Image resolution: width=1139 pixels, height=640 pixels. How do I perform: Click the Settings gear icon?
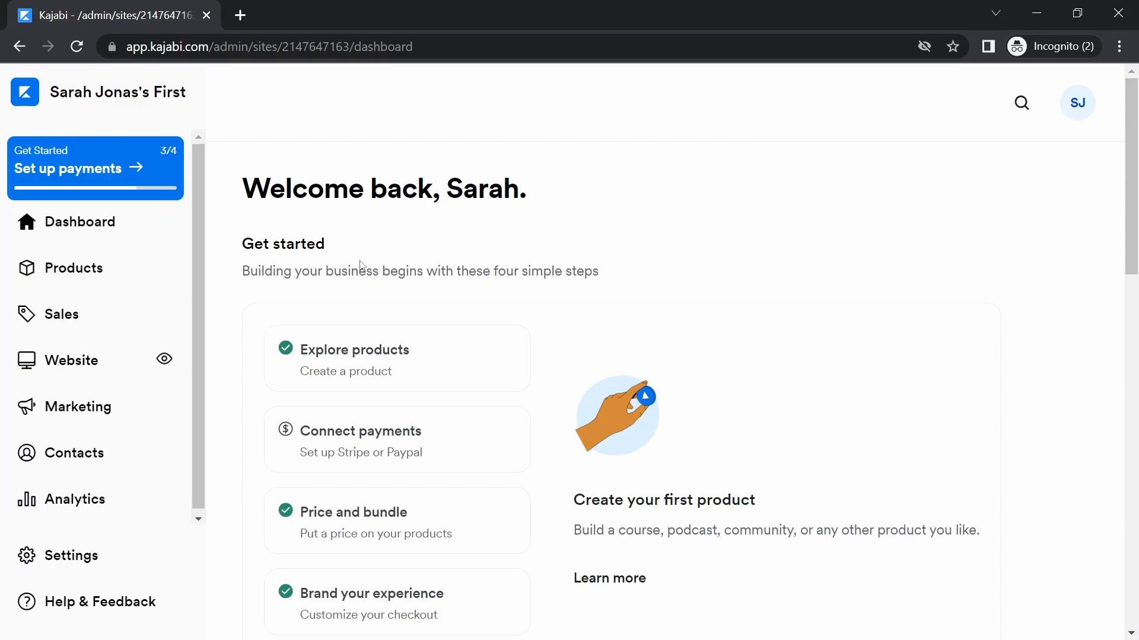point(26,556)
